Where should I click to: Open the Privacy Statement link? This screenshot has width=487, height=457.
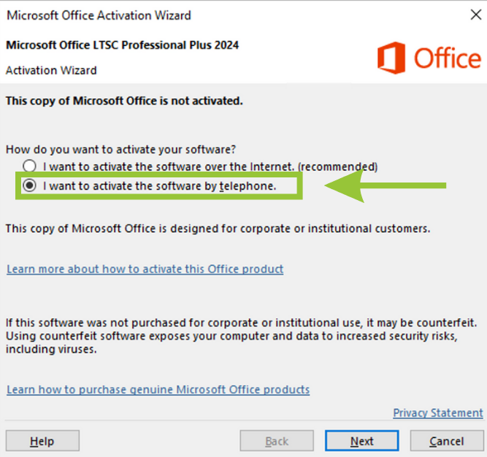click(438, 413)
